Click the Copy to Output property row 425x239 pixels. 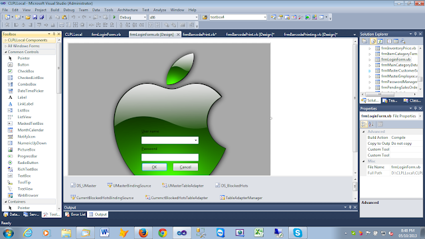point(391,143)
